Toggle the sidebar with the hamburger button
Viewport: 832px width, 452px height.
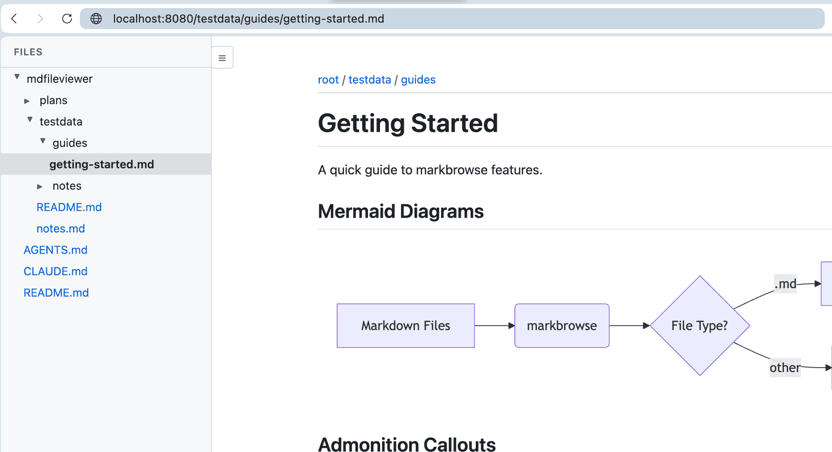point(222,58)
